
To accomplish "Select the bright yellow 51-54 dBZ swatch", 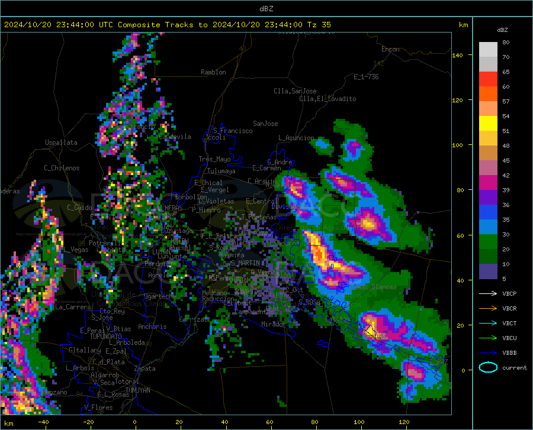I will pyautogui.click(x=488, y=124).
